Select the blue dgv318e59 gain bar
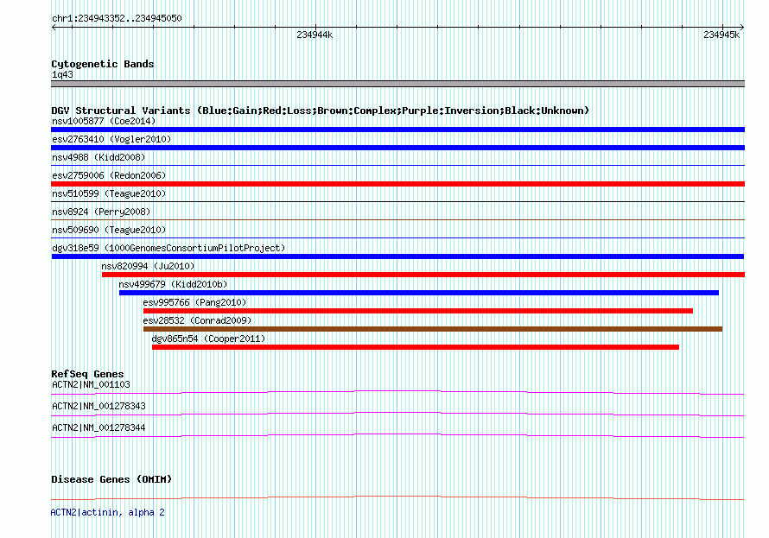Image resolution: width=769 pixels, height=538 pixels. click(x=397, y=256)
